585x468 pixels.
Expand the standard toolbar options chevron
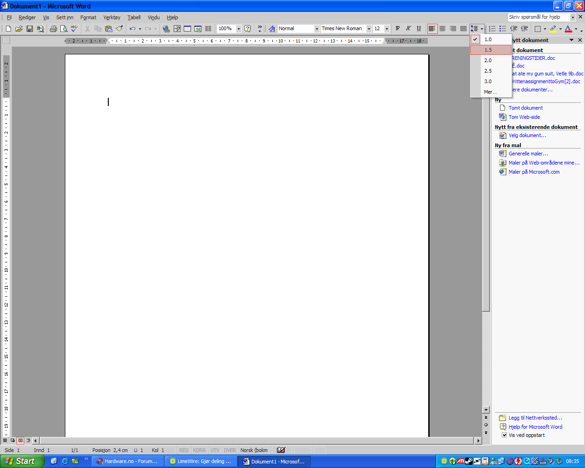(260, 29)
